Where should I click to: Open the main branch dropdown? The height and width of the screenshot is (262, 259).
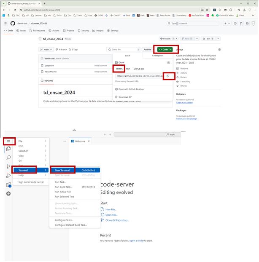point(46,49)
